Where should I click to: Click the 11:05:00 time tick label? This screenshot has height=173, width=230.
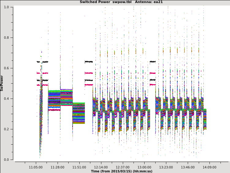[x=36, y=167]
